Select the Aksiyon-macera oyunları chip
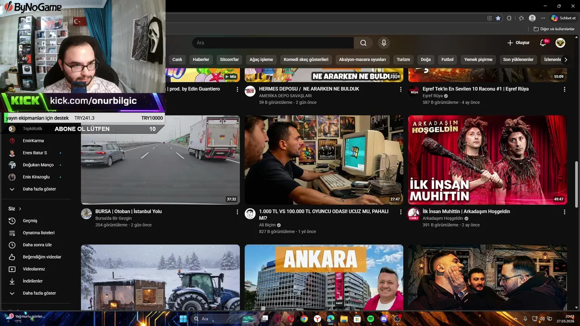The width and height of the screenshot is (580, 326). pos(362,59)
